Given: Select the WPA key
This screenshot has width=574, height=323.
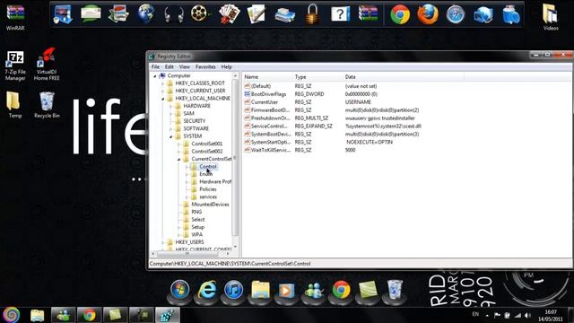Looking at the screenshot, I should click(196, 235).
